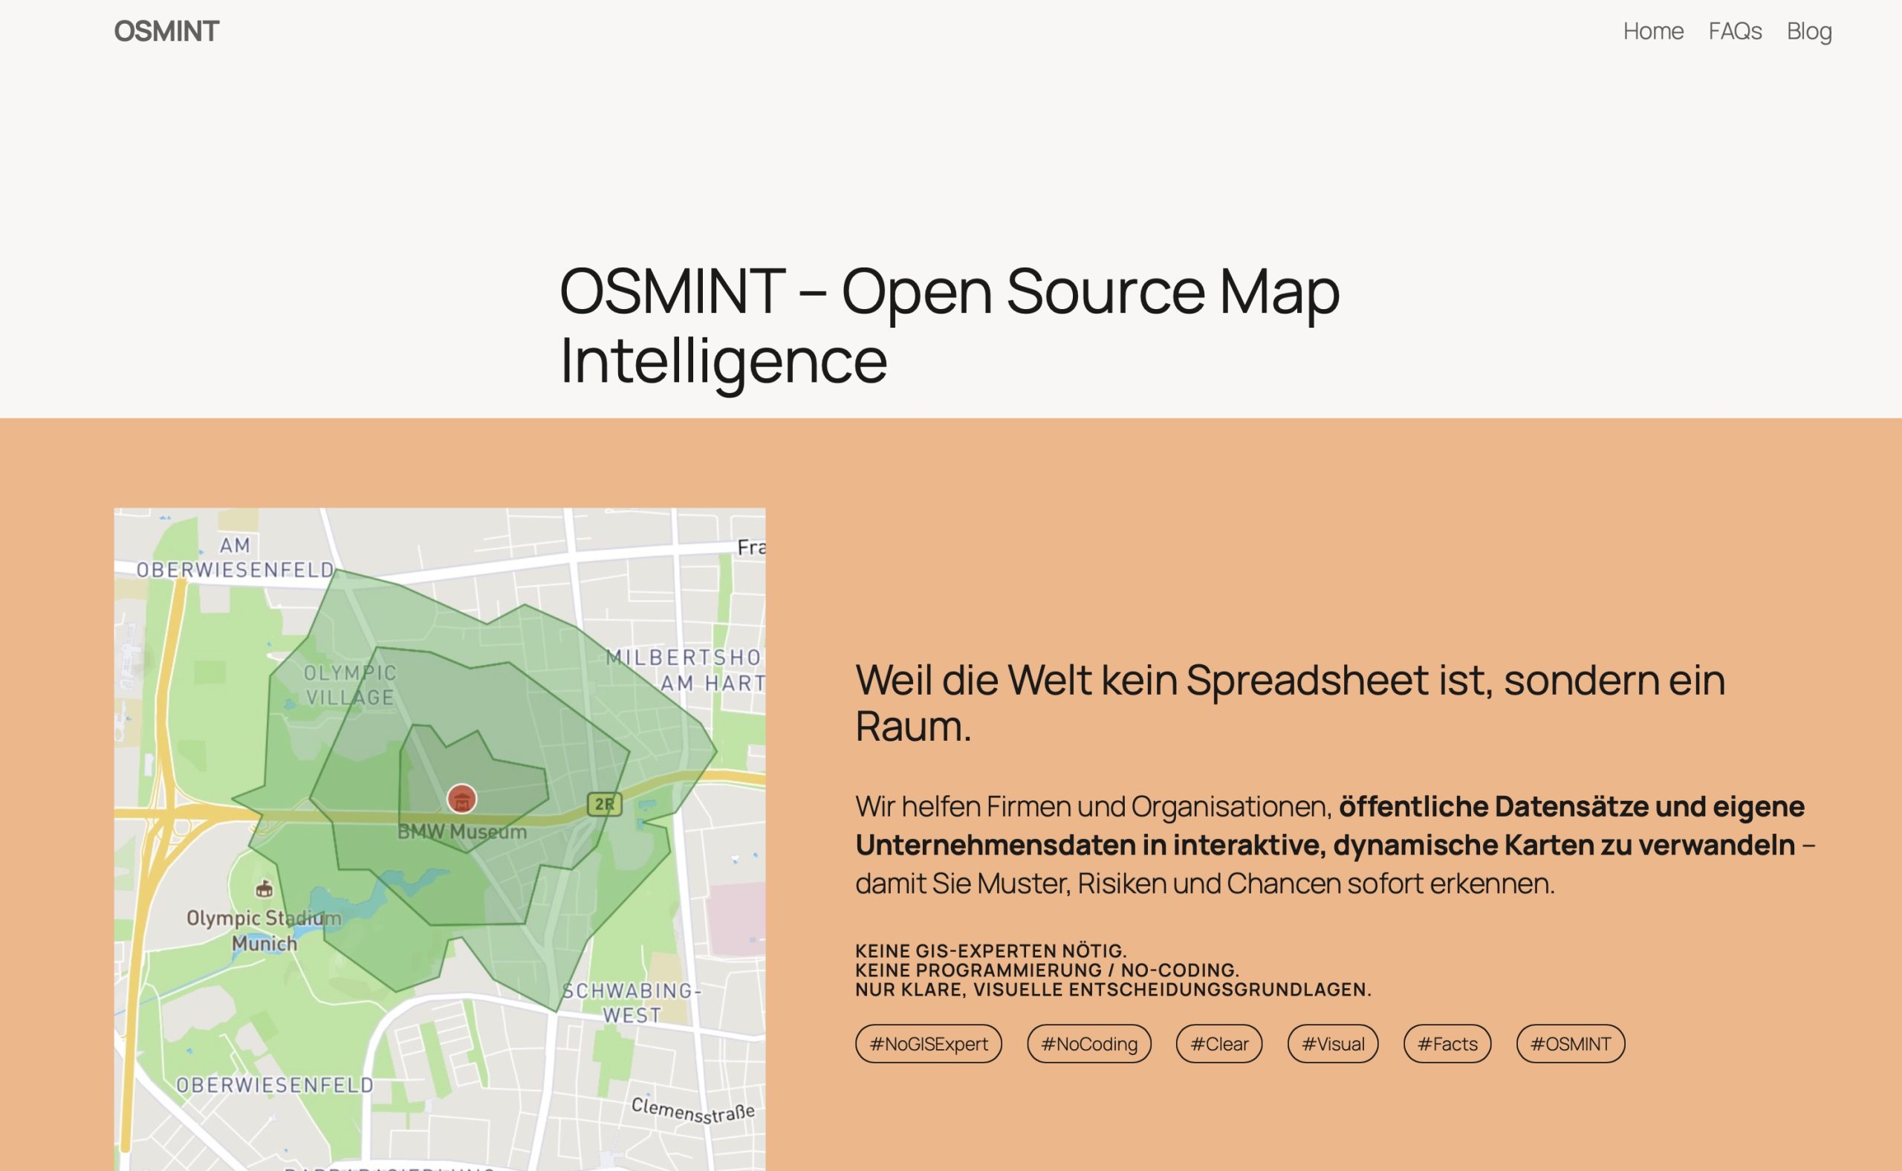Choose the #Facts tag pill

click(1447, 1044)
